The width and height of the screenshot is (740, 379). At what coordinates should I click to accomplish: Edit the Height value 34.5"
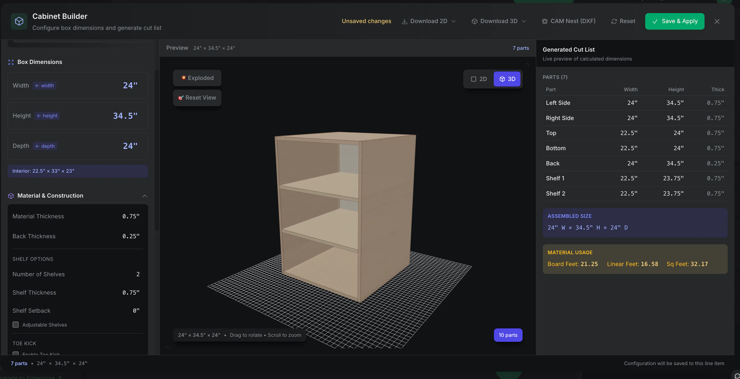(x=125, y=116)
